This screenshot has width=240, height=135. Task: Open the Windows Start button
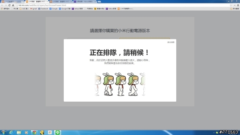(x=3, y=132)
